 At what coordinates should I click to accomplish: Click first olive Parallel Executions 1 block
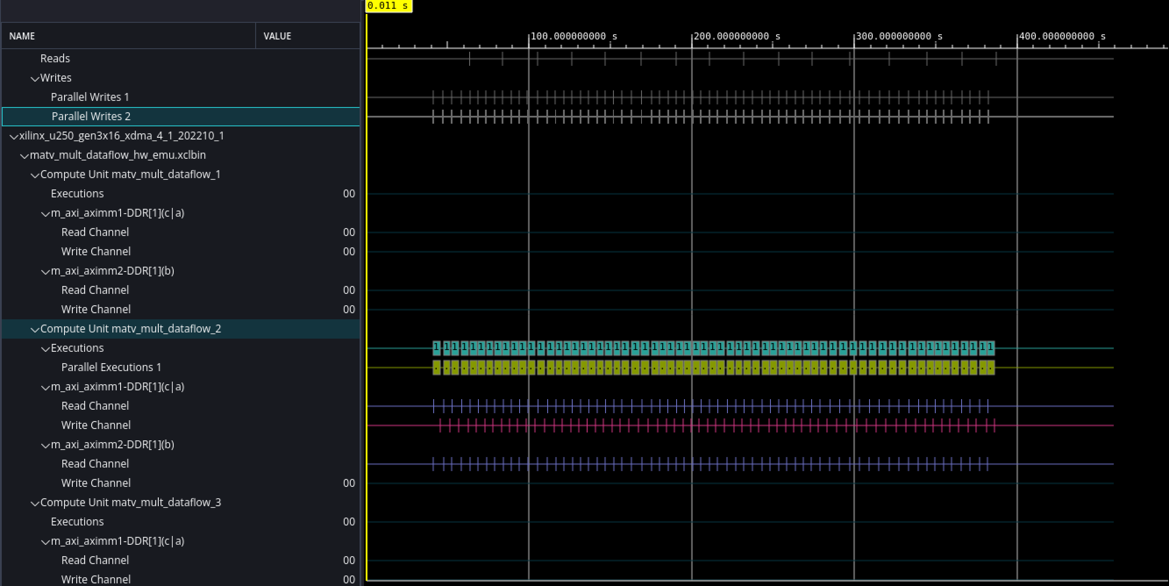click(437, 367)
